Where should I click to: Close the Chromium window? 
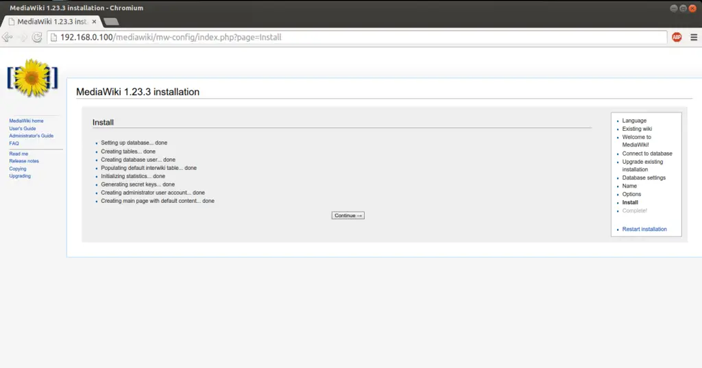(x=692, y=8)
